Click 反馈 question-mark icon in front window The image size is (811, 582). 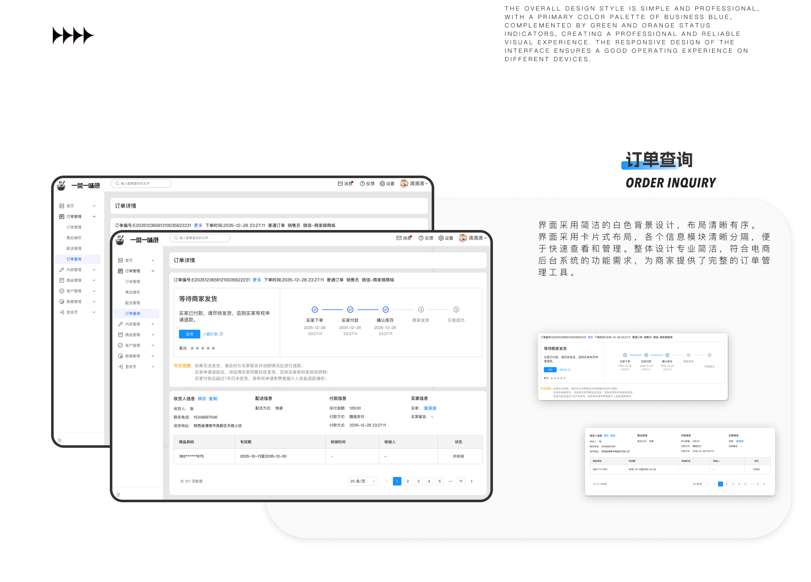click(421, 238)
